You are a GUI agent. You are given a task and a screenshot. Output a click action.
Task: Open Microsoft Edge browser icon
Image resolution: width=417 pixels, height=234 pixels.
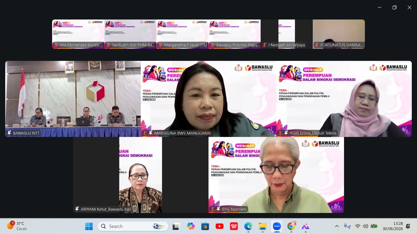[x=248, y=226]
